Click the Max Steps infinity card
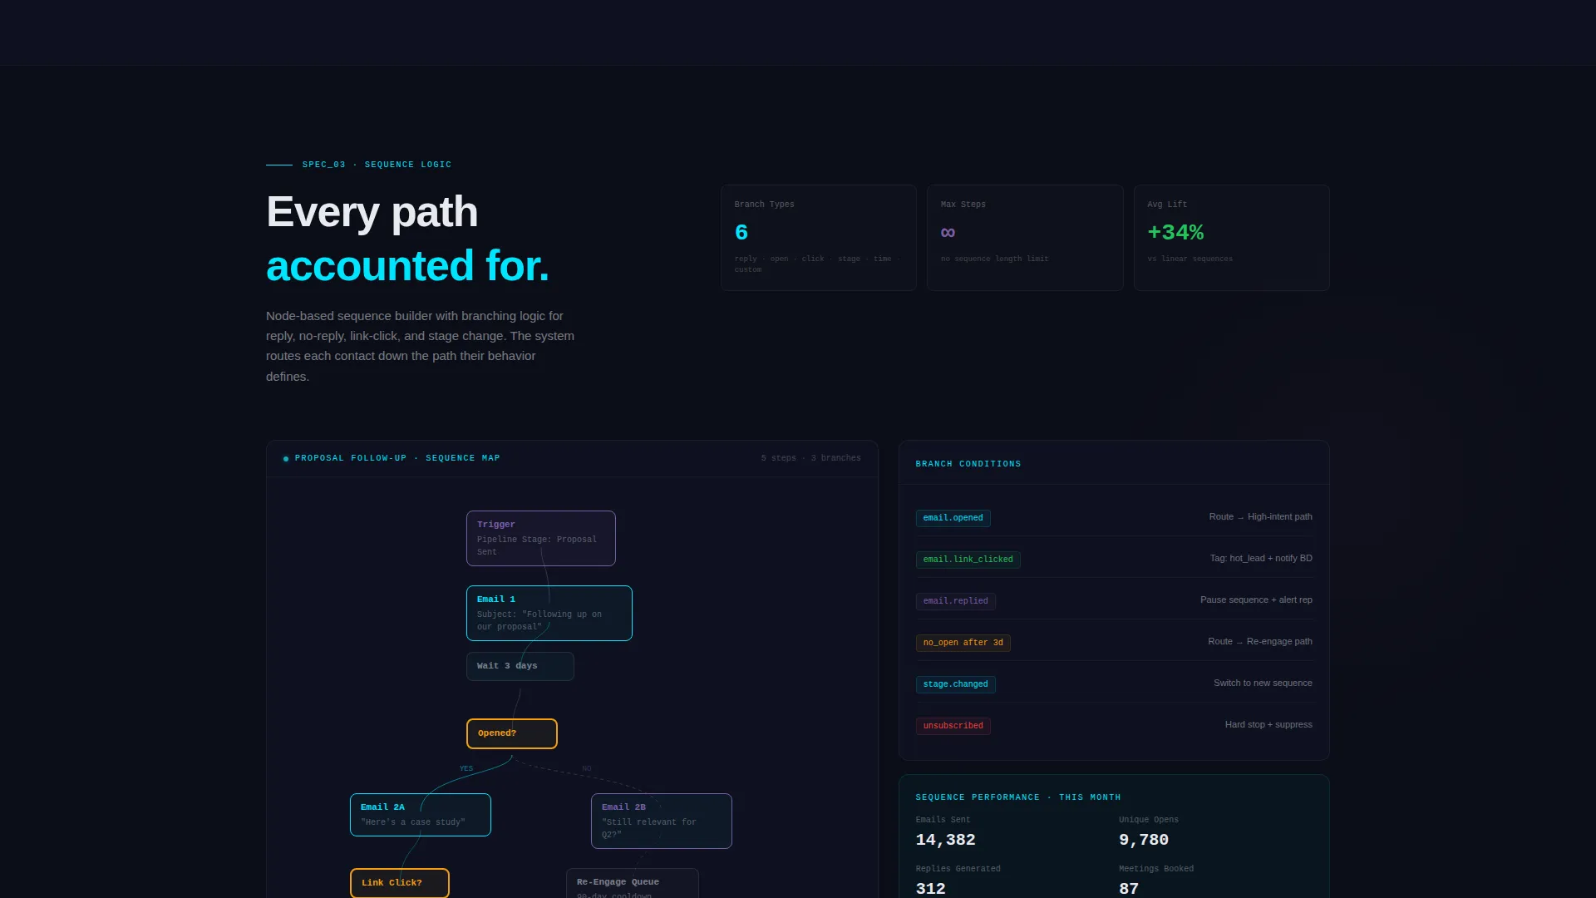This screenshot has height=898, width=1596. [x=1025, y=238]
